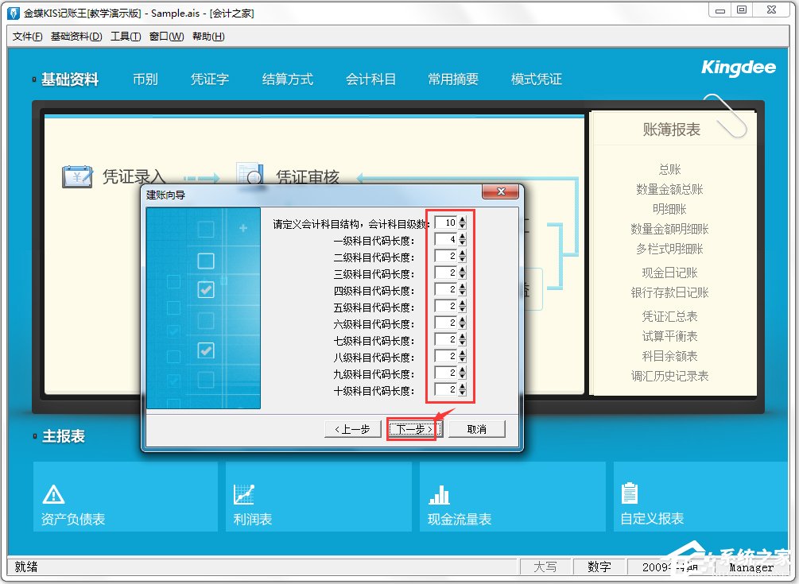Image resolution: width=799 pixels, height=584 pixels.
Task: Click the 凭证审核 magnifier icon
Action: tap(250, 176)
